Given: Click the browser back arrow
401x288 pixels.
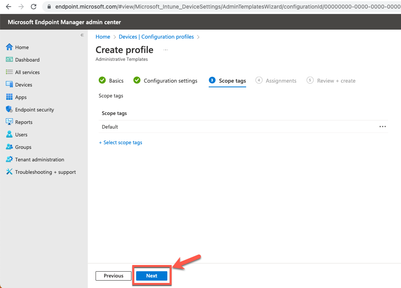Looking at the screenshot, I should pos(9,7).
